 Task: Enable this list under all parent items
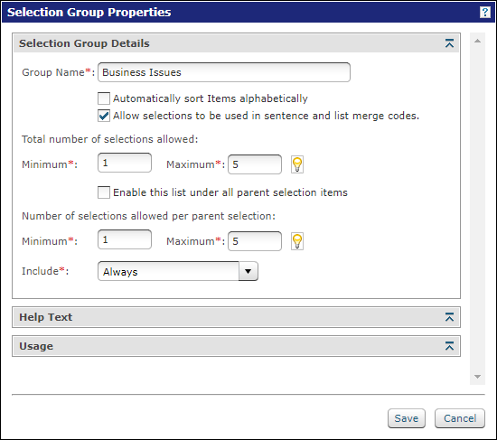[104, 192]
